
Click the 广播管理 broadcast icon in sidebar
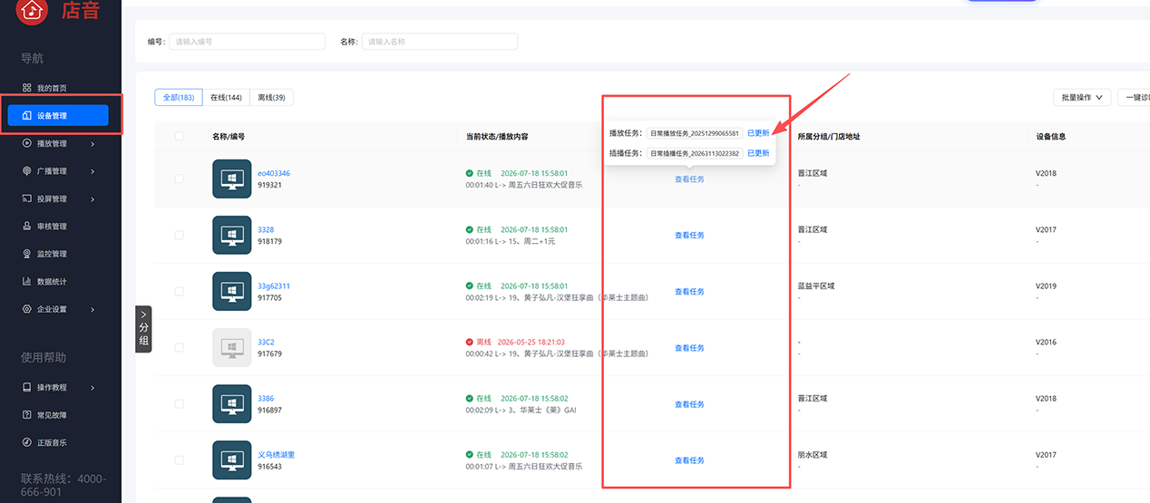[27, 171]
